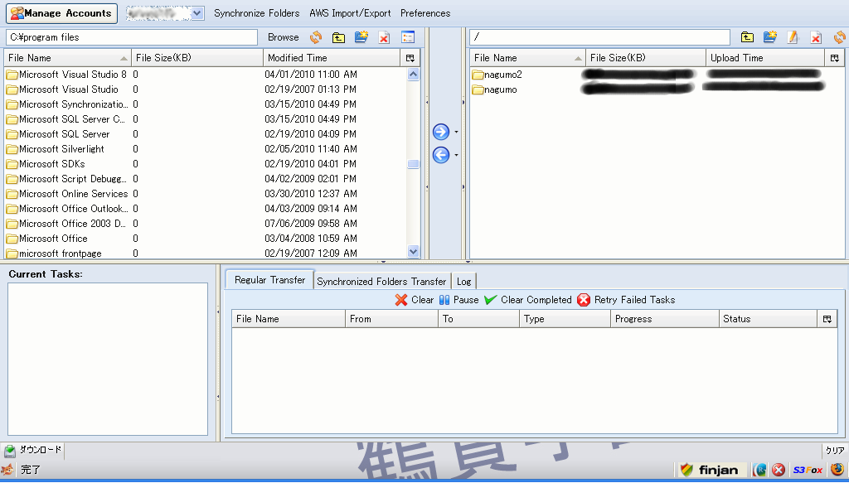Click the download left-arrow button
The image size is (849, 483).
tap(441, 155)
